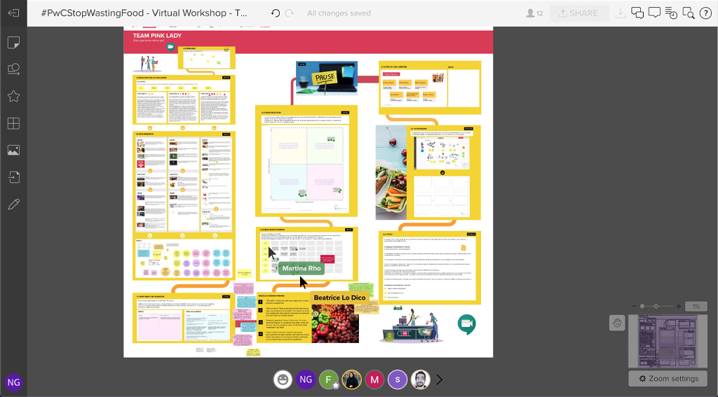Click the 1% zoom percentage field
The image size is (718, 397).
coord(696,307)
